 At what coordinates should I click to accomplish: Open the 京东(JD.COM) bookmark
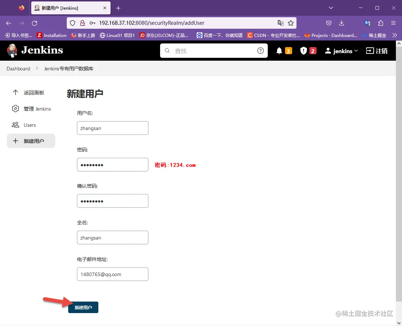tap(164, 36)
